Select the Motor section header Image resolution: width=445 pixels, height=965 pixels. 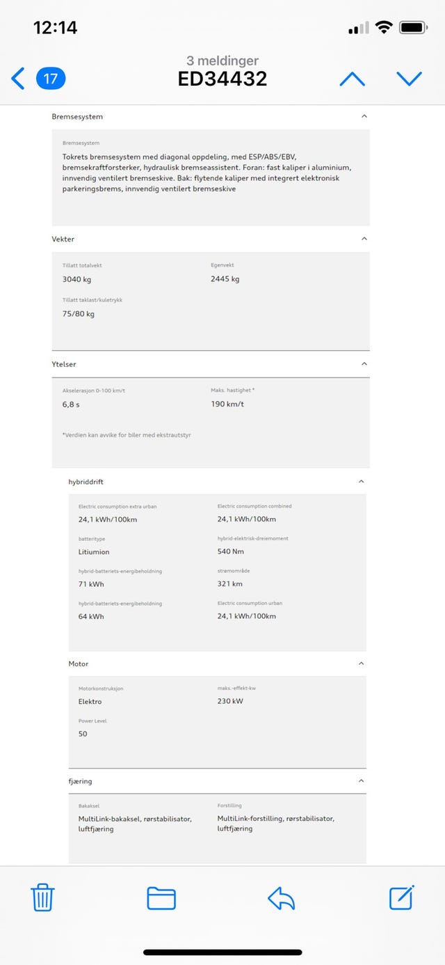pyautogui.click(x=218, y=664)
